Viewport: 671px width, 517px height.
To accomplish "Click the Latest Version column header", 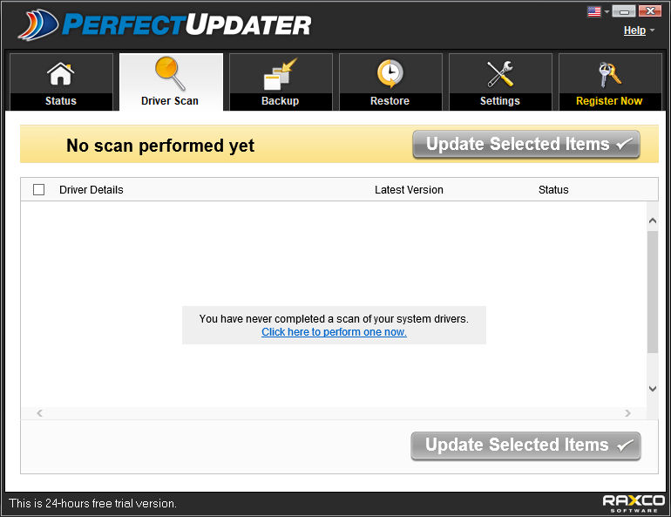I will point(409,189).
